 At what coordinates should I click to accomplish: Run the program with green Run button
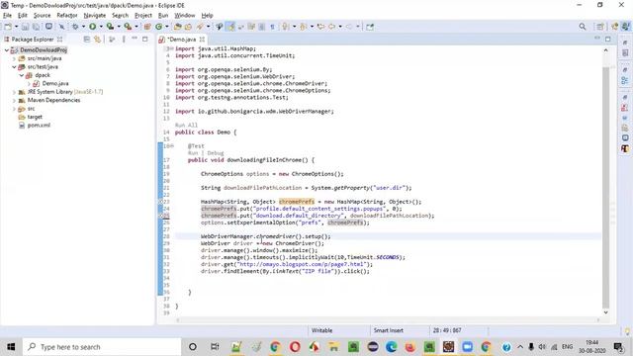(x=92, y=27)
